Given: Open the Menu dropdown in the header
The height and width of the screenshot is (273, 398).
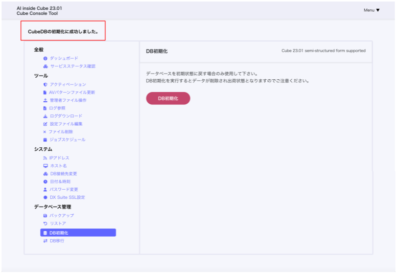Looking at the screenshot, I should 371,10.
